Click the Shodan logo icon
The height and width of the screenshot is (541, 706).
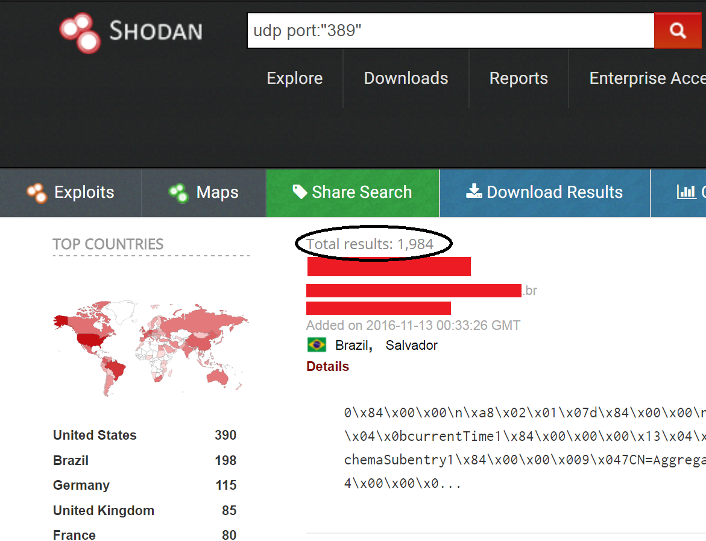click(x=80, y=33)
